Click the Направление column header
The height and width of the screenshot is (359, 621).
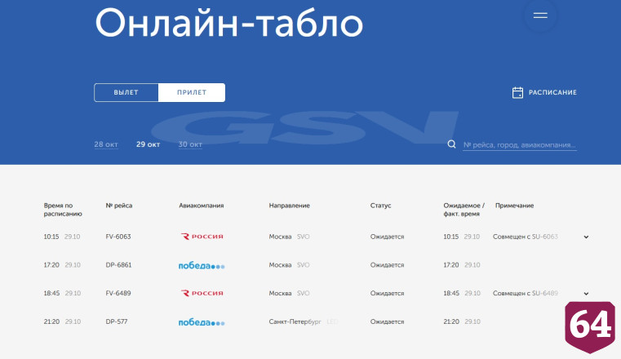(289, 206)
